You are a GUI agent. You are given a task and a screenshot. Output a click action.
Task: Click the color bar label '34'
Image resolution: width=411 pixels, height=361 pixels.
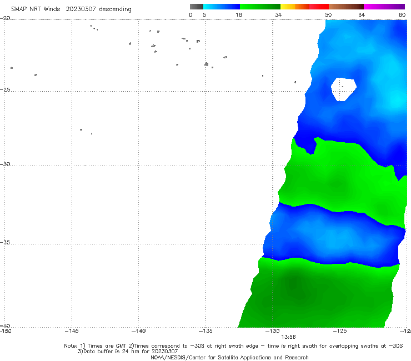[278, 14]
